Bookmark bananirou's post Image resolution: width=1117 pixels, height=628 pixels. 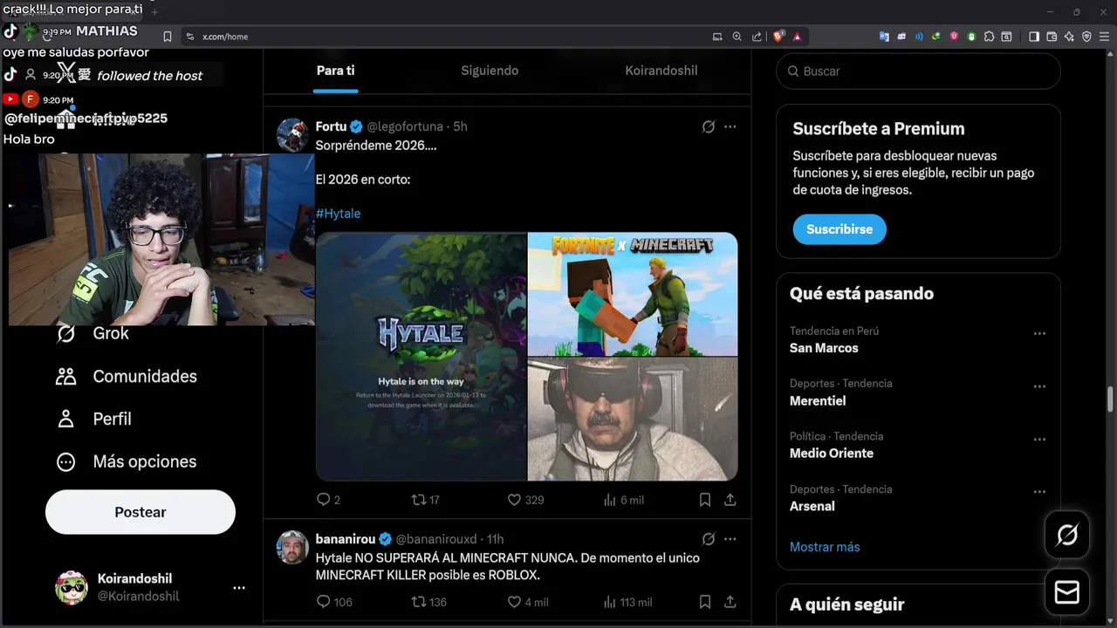click(x=705, y=602)
